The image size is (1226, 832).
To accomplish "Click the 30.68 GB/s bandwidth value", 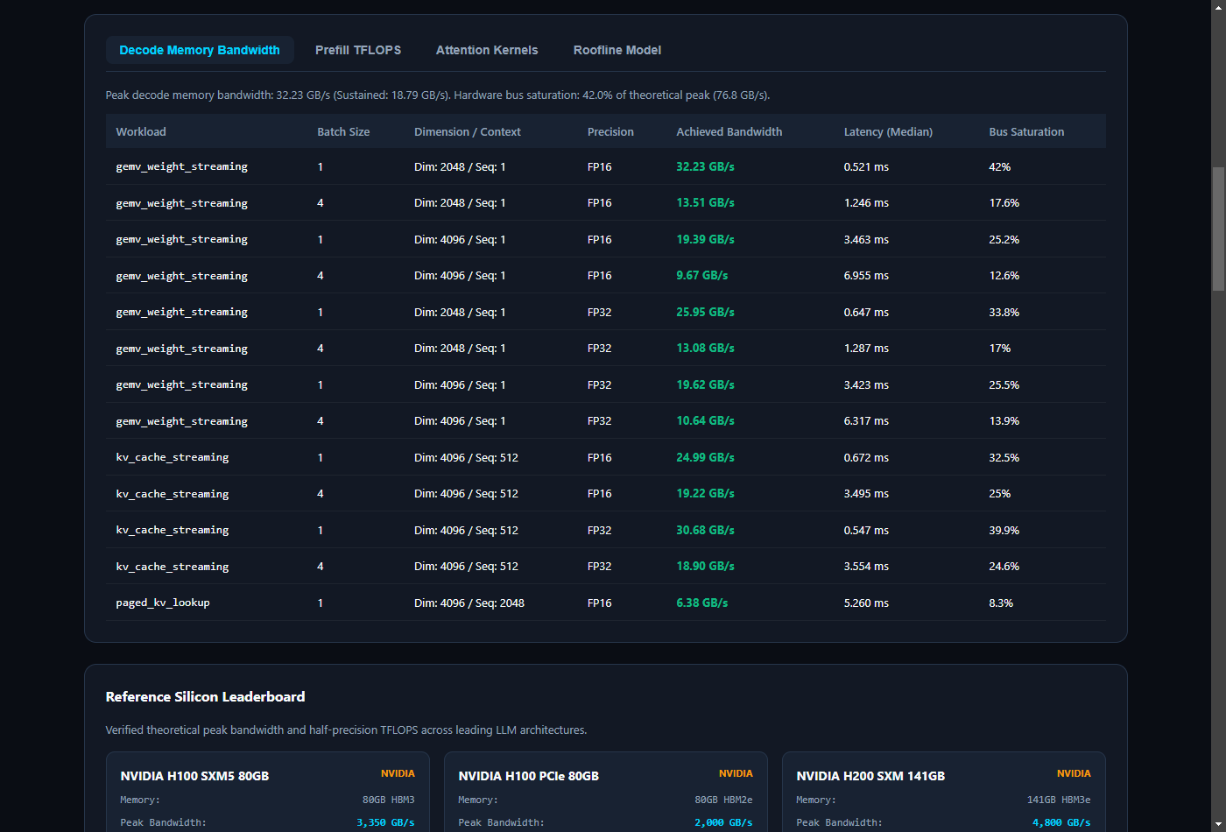I will [705, 530].
